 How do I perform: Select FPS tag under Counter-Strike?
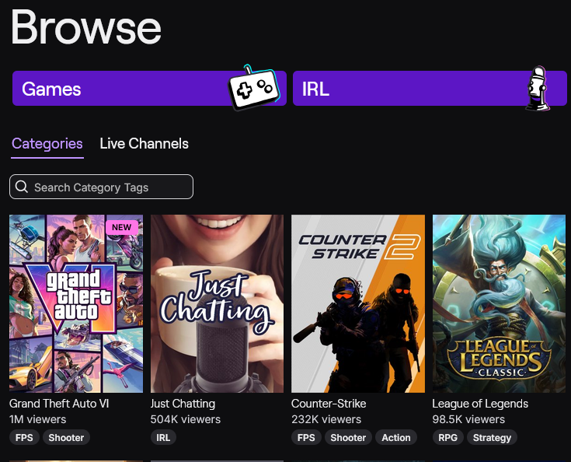[x=306, y=438]
